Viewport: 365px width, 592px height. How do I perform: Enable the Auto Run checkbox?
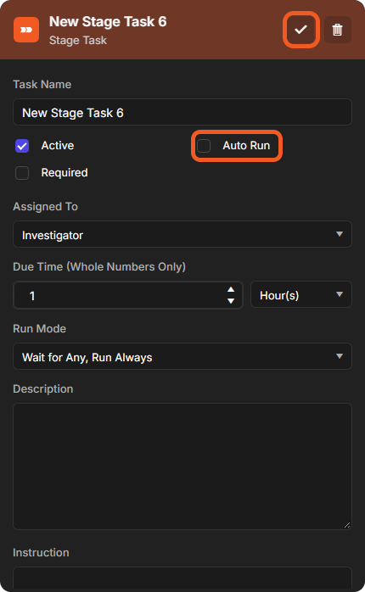[204, 146]
